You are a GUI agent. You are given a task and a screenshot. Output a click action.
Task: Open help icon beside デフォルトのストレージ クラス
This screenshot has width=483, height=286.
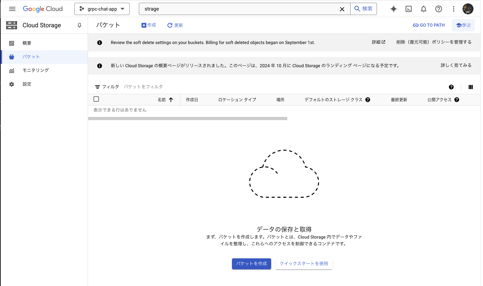click(368, 100)
